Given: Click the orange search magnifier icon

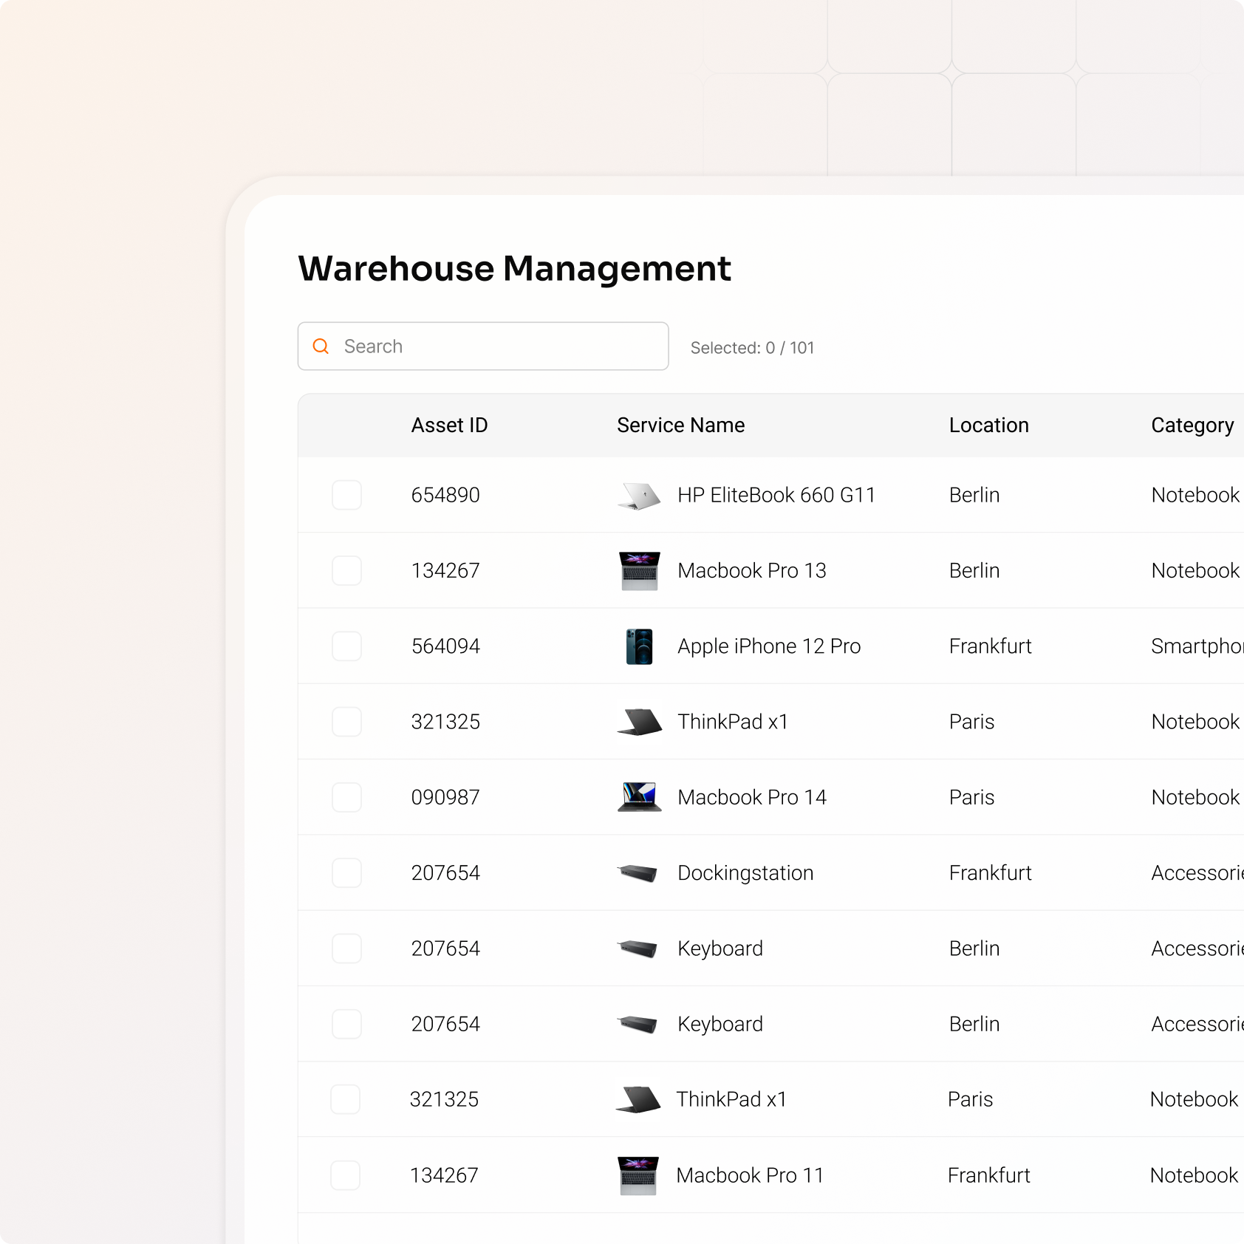Looking at the screenshot, I should [x=321, y=346].
